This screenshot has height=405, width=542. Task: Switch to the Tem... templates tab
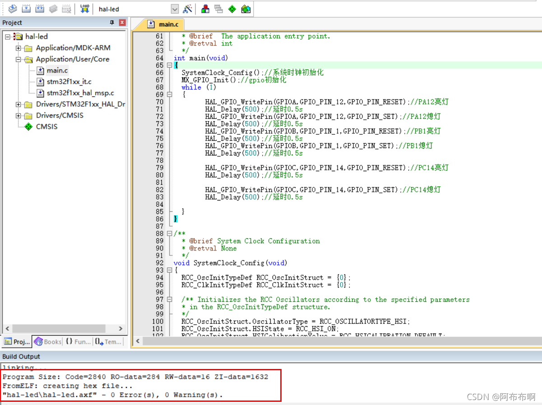coord(108,342)
